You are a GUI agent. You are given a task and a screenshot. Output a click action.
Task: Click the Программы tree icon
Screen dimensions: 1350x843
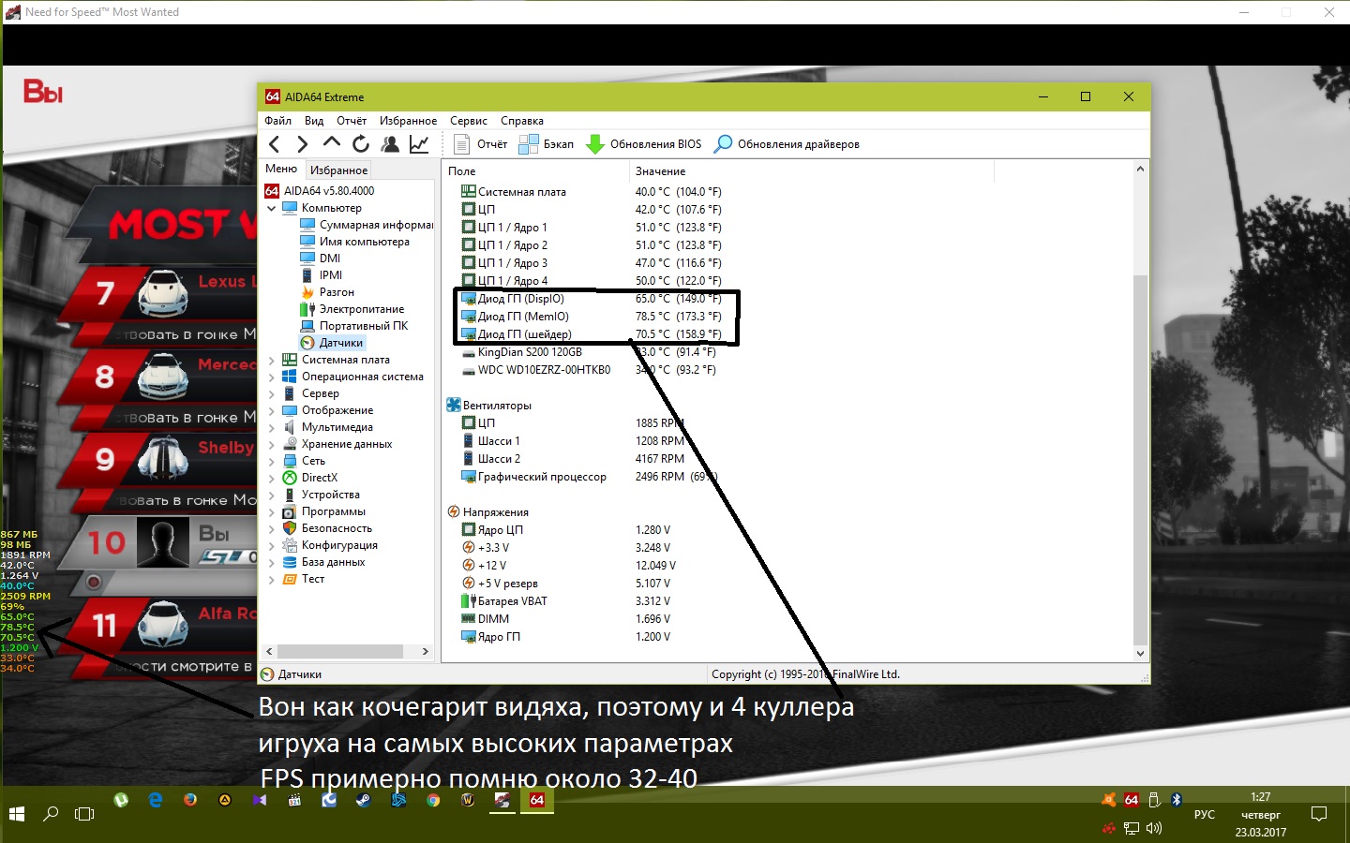coord(290,511)
